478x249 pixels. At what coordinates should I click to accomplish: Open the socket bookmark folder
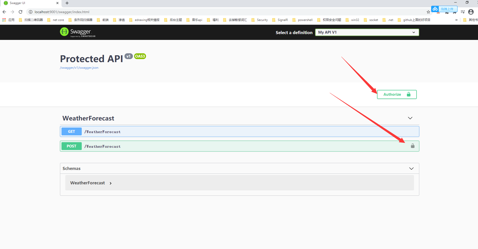pyautogui.click(x=371, y=20)
